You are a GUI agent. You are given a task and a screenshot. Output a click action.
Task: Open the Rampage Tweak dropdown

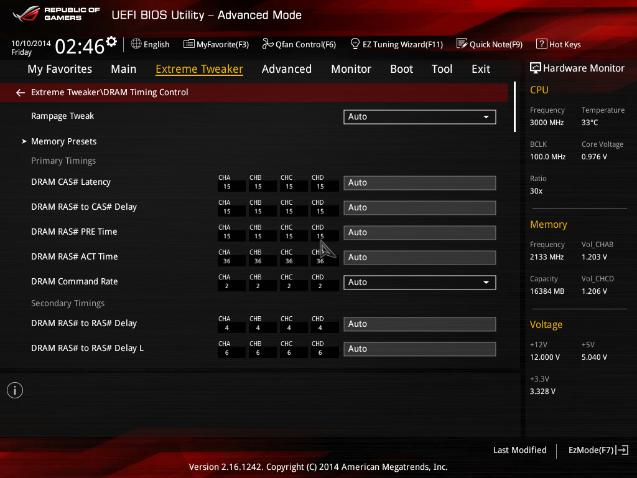click(x=420, y=116)
